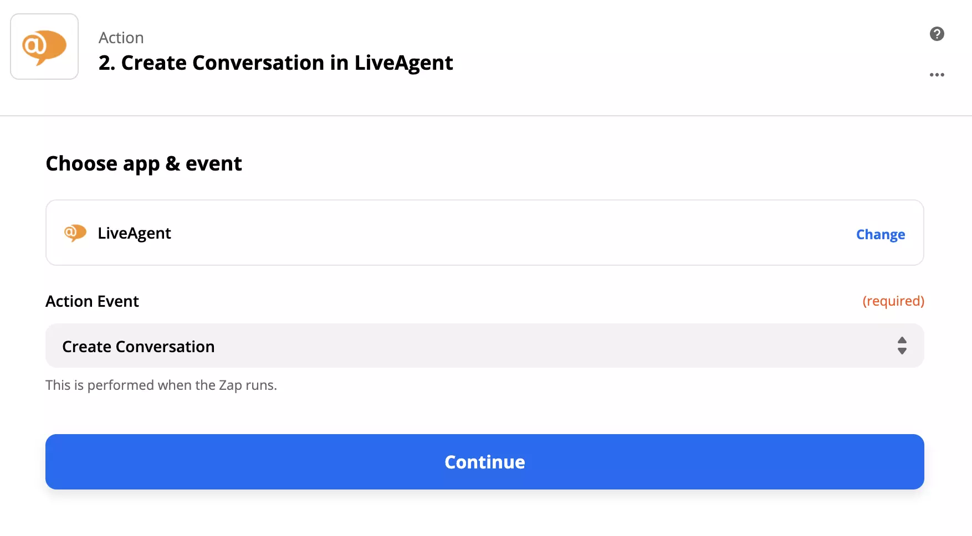Open the ellipsis options menu

(937, 75)
